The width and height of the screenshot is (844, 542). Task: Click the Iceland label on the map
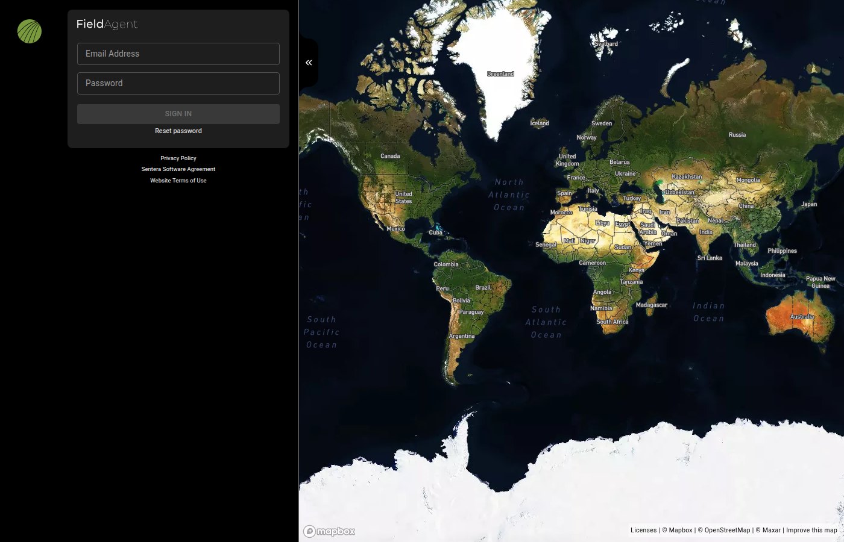point(540,123)
